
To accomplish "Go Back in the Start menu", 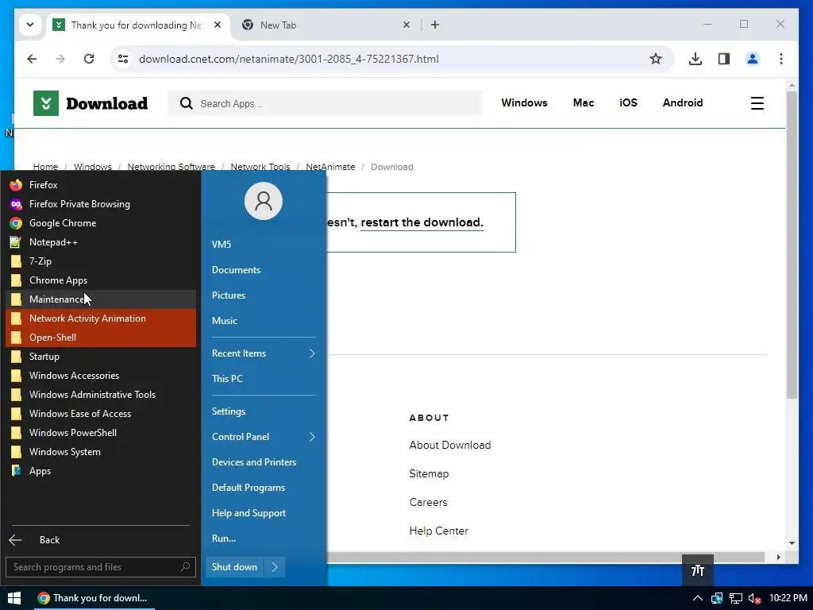I will (101, 540).
